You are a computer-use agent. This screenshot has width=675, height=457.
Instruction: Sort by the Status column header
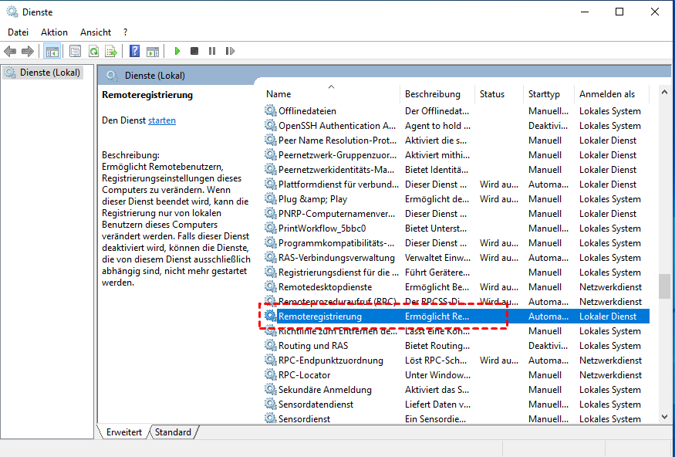(x=491, y=93)
